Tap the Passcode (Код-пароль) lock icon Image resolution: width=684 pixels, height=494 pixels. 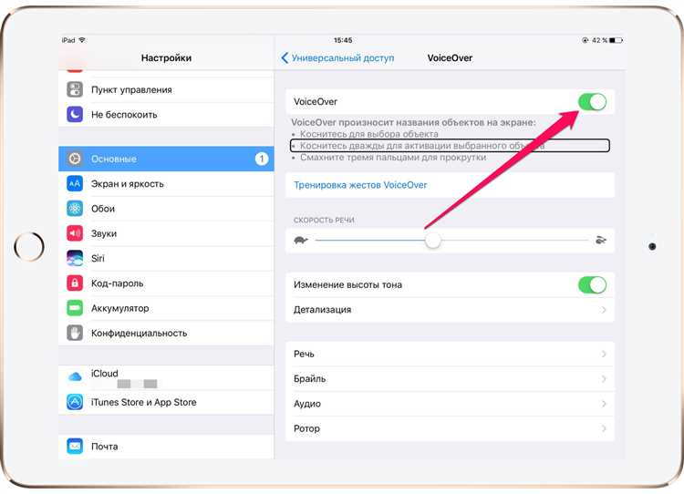pyautogui.click(x=75, y=283)
